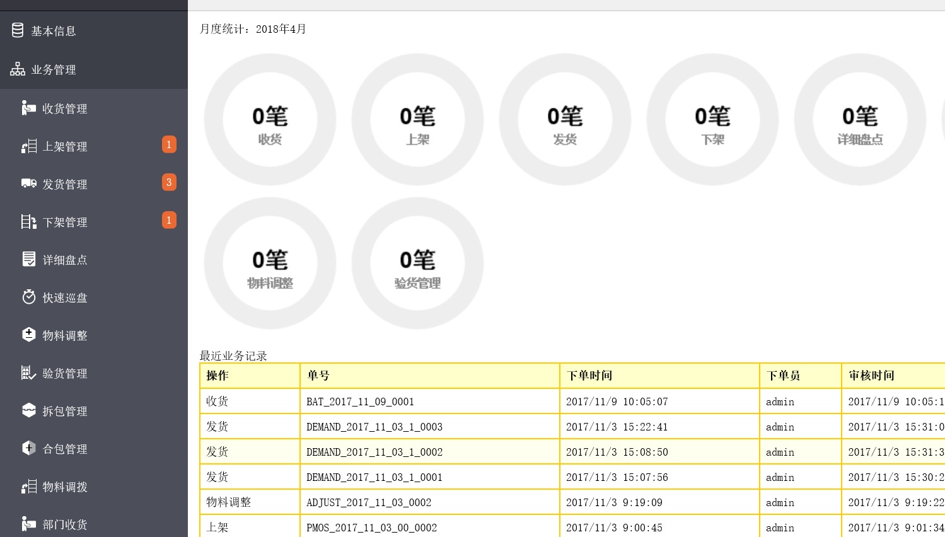Click the 收货 monthly statistics circle
Screen dimensions: 945x537
270,120
